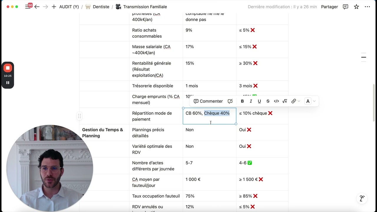This screenshot has height=212, width=377.
Task: Open the page comments panel icon
Action: (345, 7)
